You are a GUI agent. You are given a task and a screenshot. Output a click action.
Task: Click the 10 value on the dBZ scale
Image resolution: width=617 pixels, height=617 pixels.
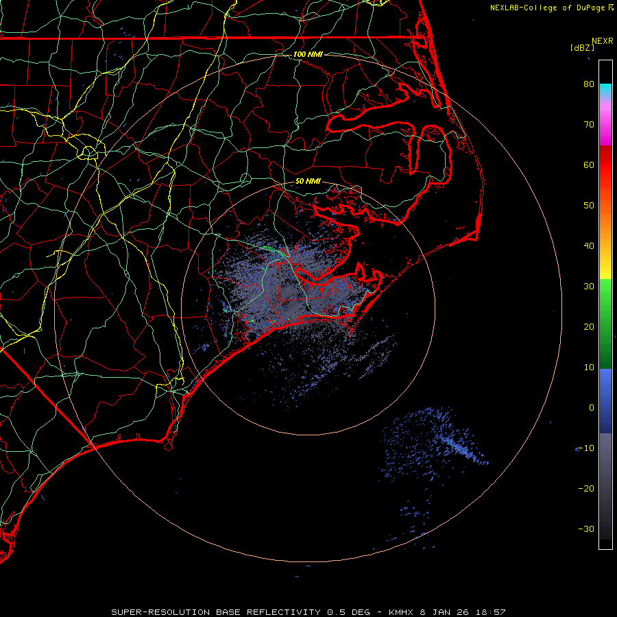pos(589,367)
